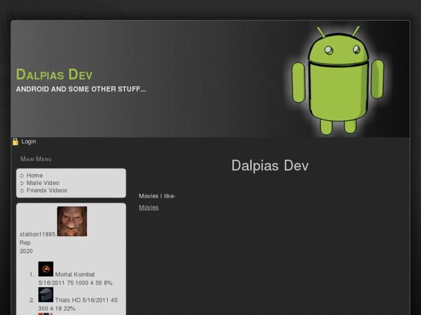Click the Android and some other stuff tagline
This screenshot has width=421, height=315.
pyautogui.click(x=81, y=89)
